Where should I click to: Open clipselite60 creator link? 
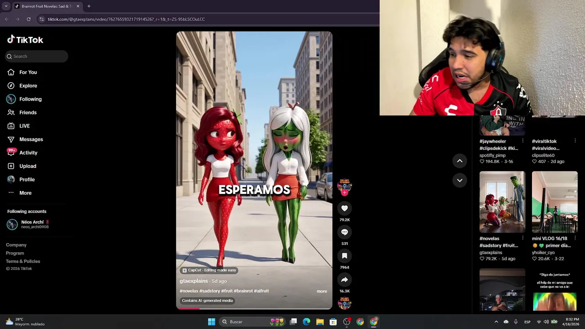pos(543,155)
